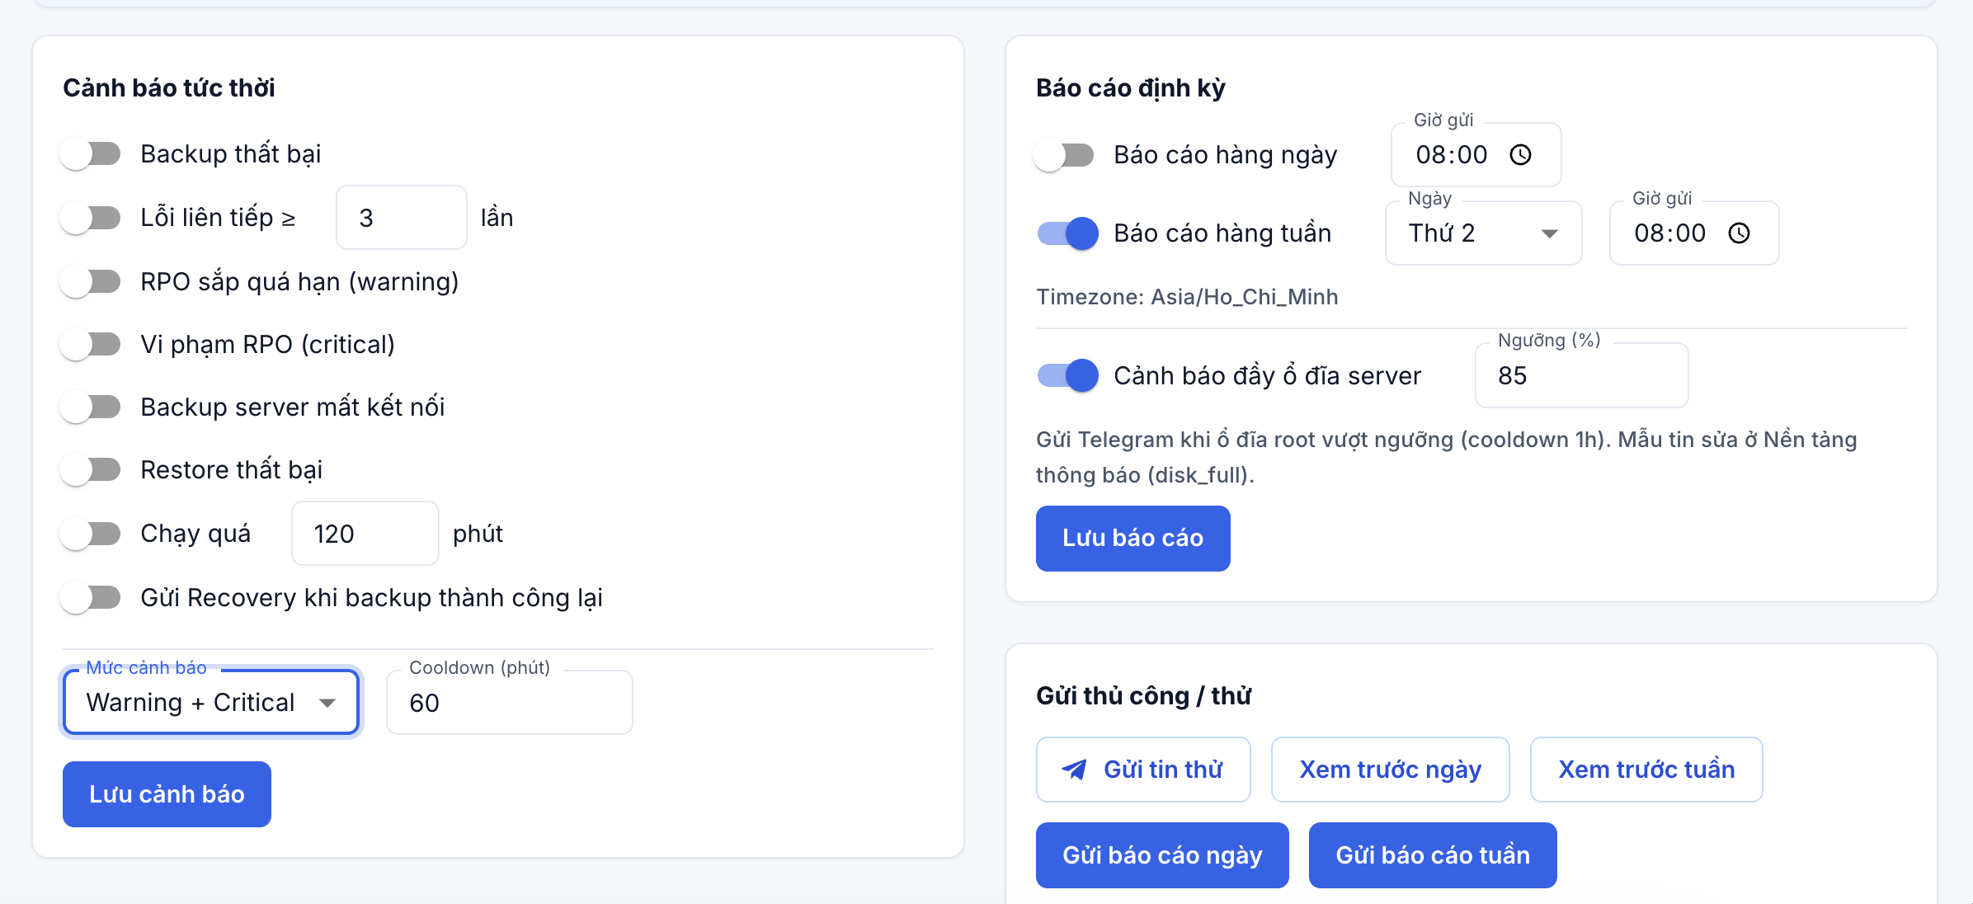Click the Cooldown (phút) input field
The image size is (1973, 904).
click(x=509, y=702)
